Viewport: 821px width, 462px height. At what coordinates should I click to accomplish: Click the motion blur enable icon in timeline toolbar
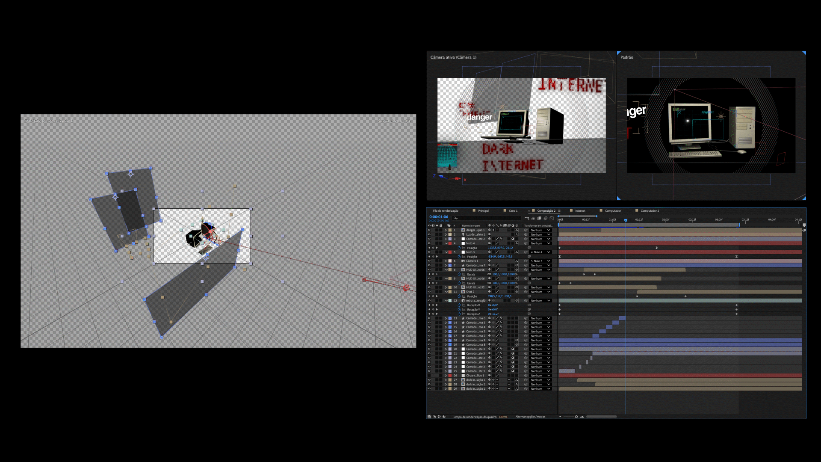coord(545,218)
